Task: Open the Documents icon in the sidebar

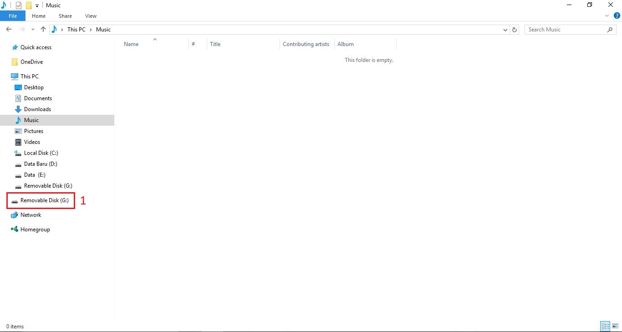Action: coord(18,98)
